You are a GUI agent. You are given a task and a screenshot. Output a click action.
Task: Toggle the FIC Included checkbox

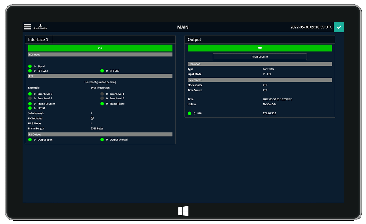tap(92, 118)
